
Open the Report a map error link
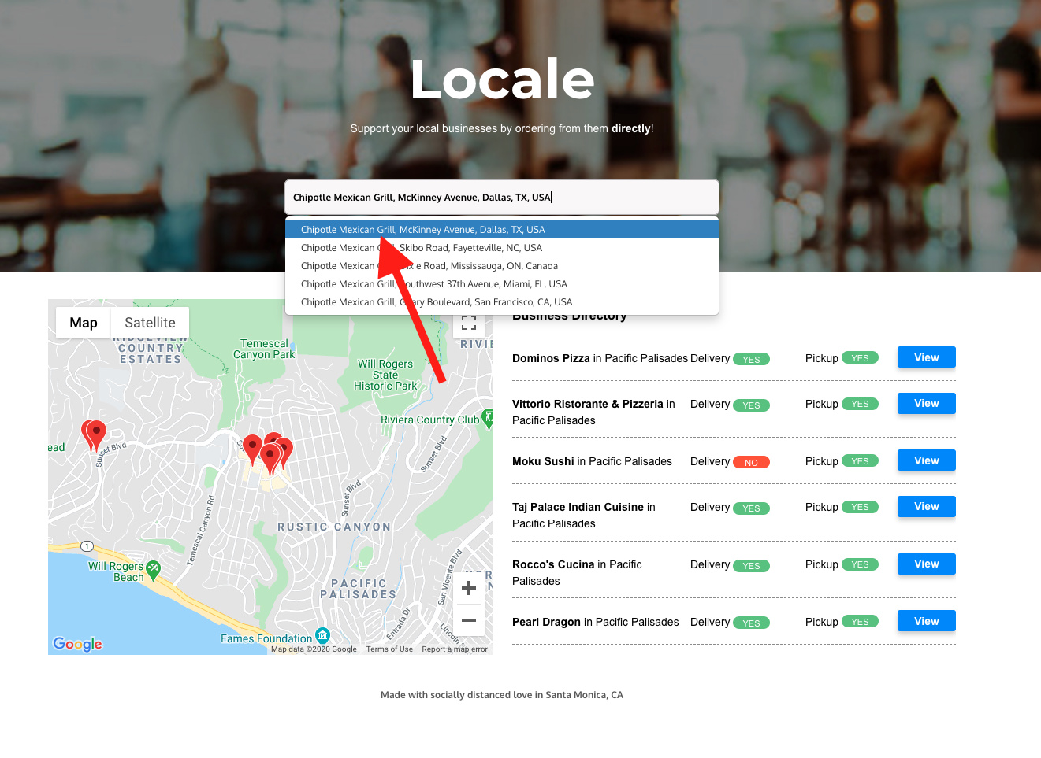pos(455,649)
